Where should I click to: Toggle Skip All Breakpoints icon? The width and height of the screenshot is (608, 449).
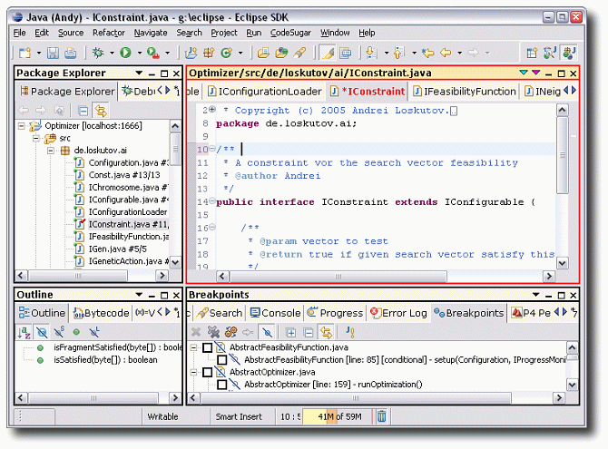pyautogui.click(x=267, y=332)
